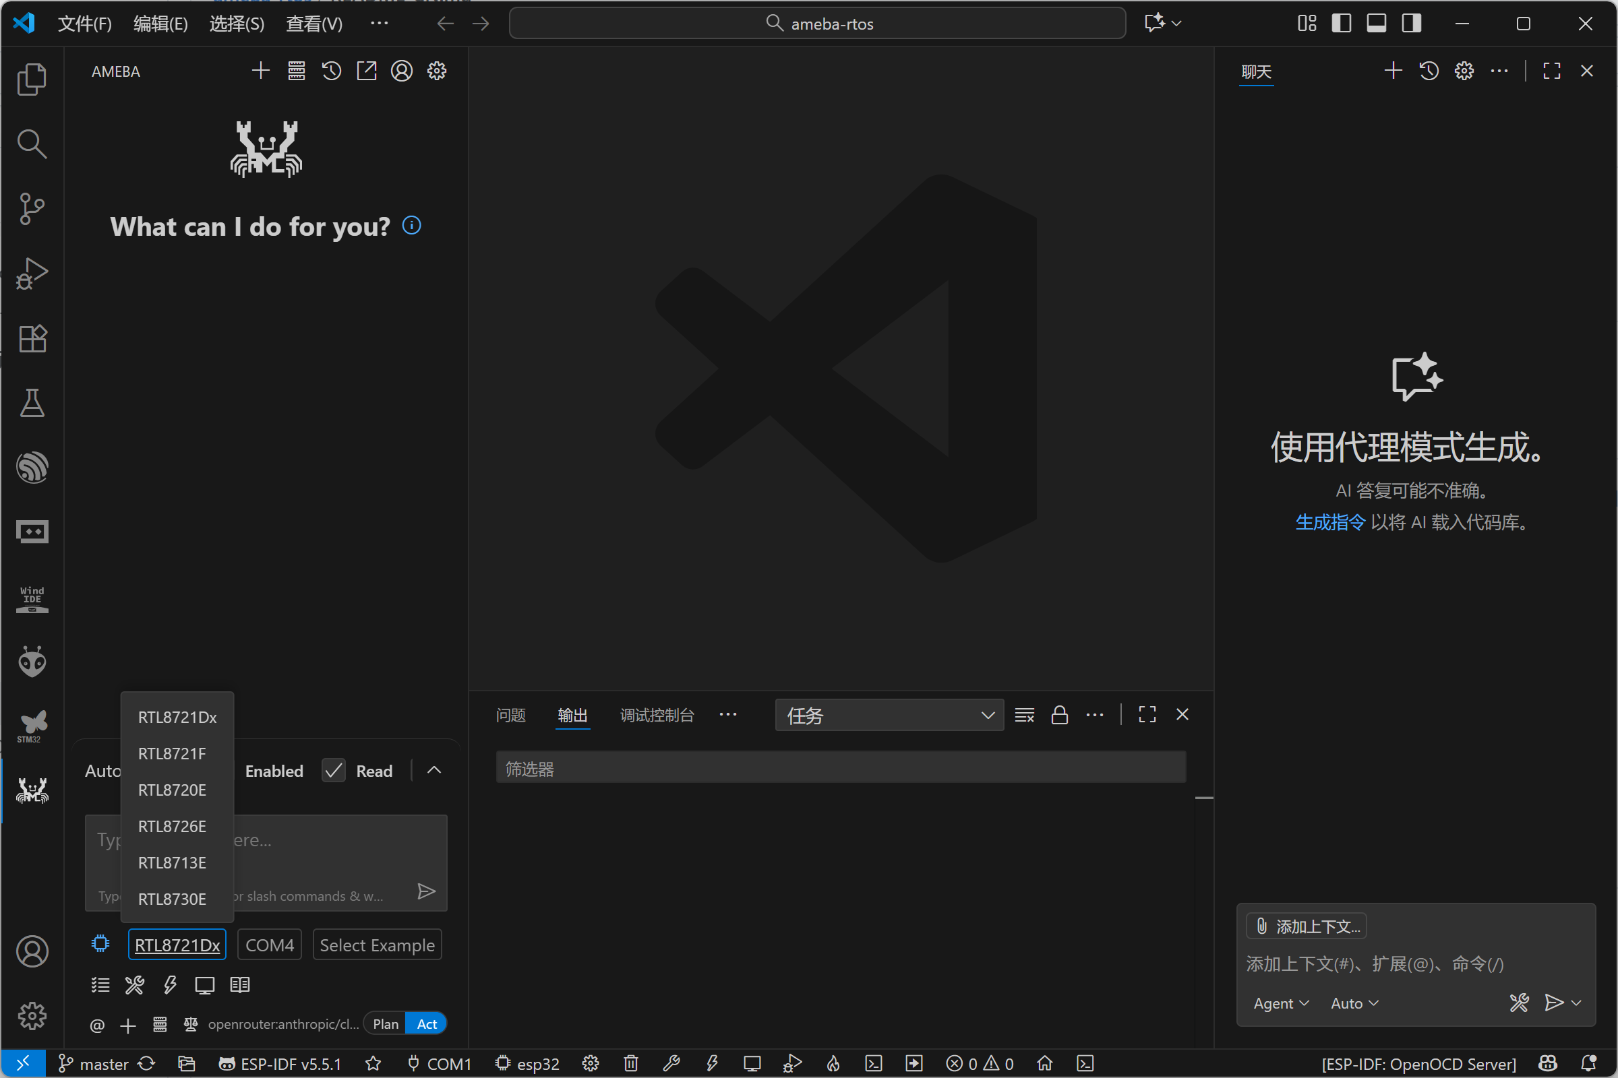This screenshot has width=1618, height=1078.
Task: Switch to Act mode
Action: tap(427, 1023)
